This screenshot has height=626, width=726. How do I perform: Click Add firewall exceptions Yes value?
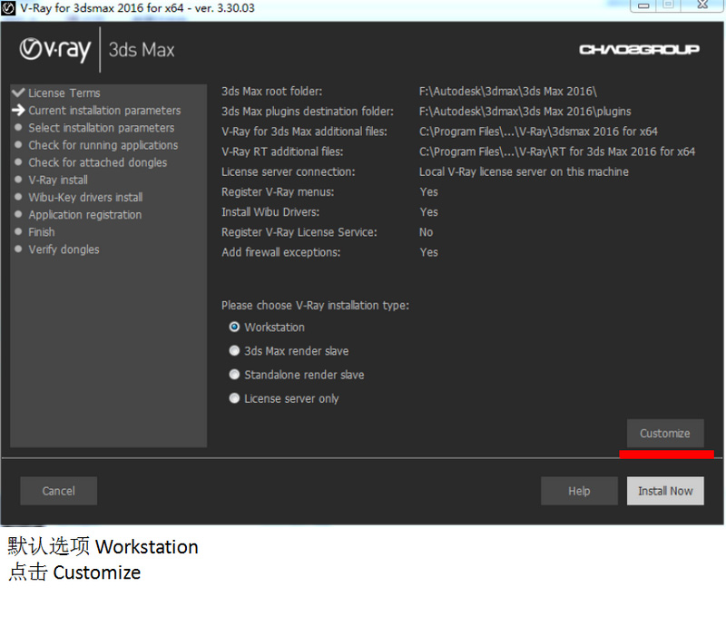[428, 252]
